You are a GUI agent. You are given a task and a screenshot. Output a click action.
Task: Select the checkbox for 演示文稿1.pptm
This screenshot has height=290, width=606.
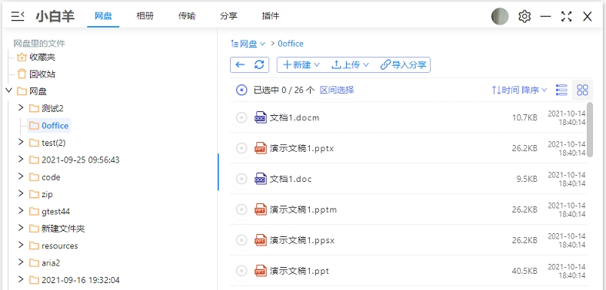[x=241, y=209]
